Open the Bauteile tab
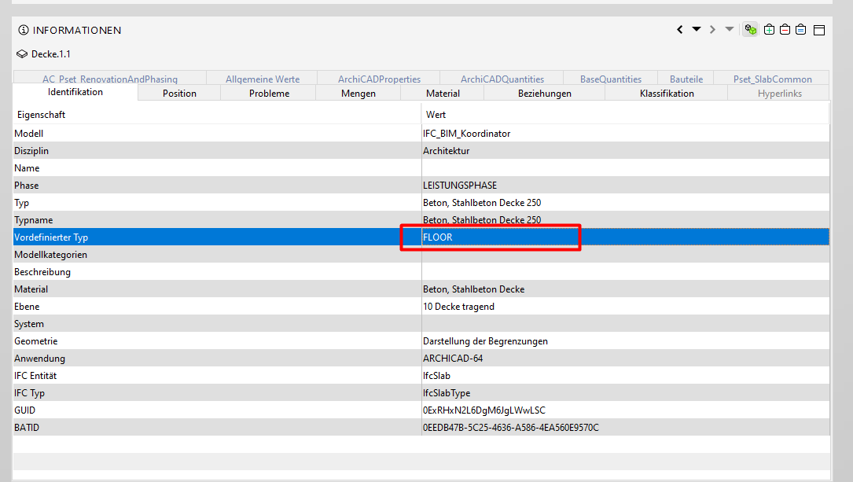 point(686,79)
